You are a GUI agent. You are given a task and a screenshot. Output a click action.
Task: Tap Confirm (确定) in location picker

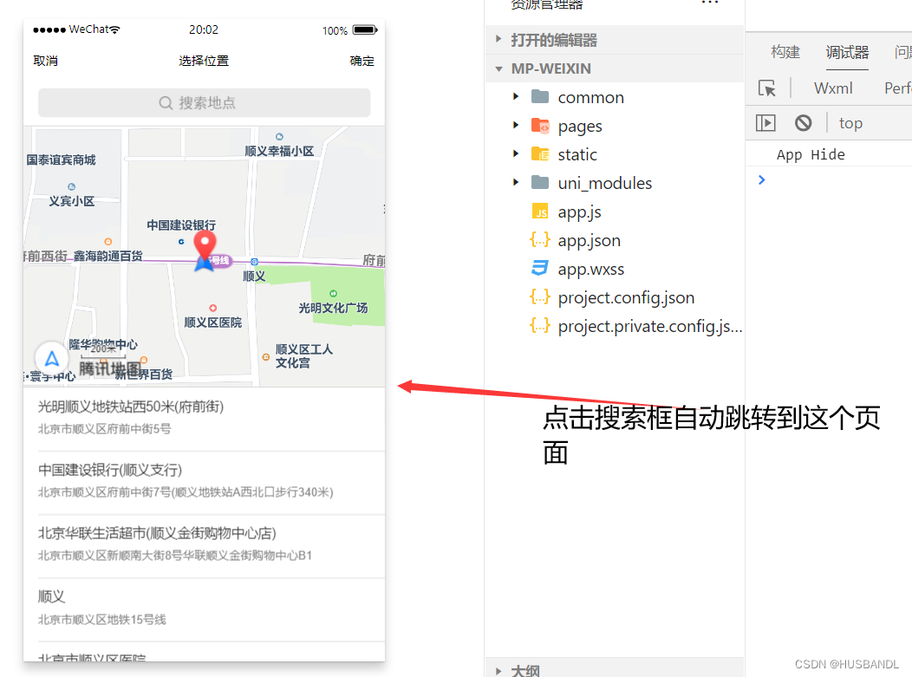point(362,61)
